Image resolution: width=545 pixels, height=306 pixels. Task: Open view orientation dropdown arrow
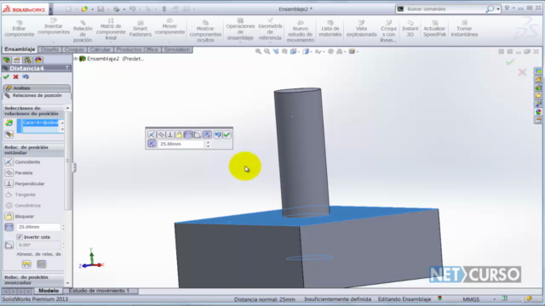click(299, 52)
